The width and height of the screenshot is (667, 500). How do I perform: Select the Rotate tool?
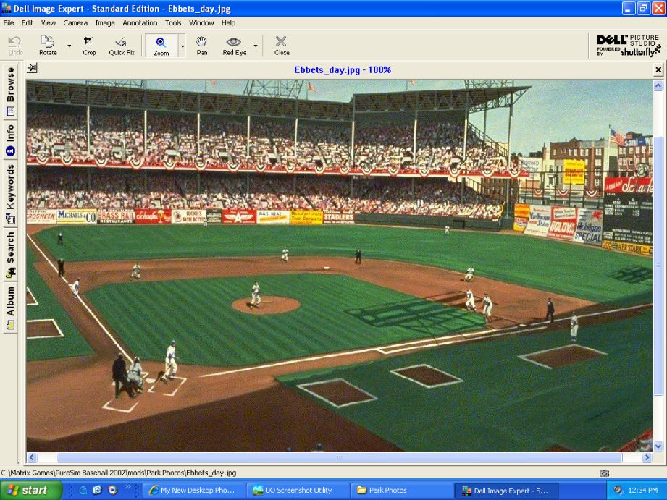coord(48,46)
